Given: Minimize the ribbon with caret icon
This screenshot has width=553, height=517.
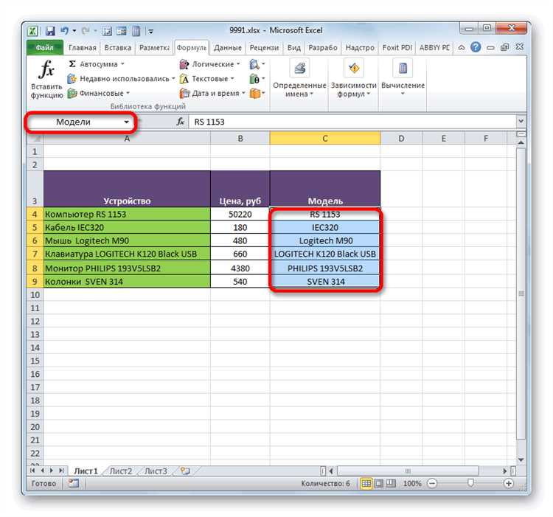Looking at the screenshot, I should click(x=462, y=47).
